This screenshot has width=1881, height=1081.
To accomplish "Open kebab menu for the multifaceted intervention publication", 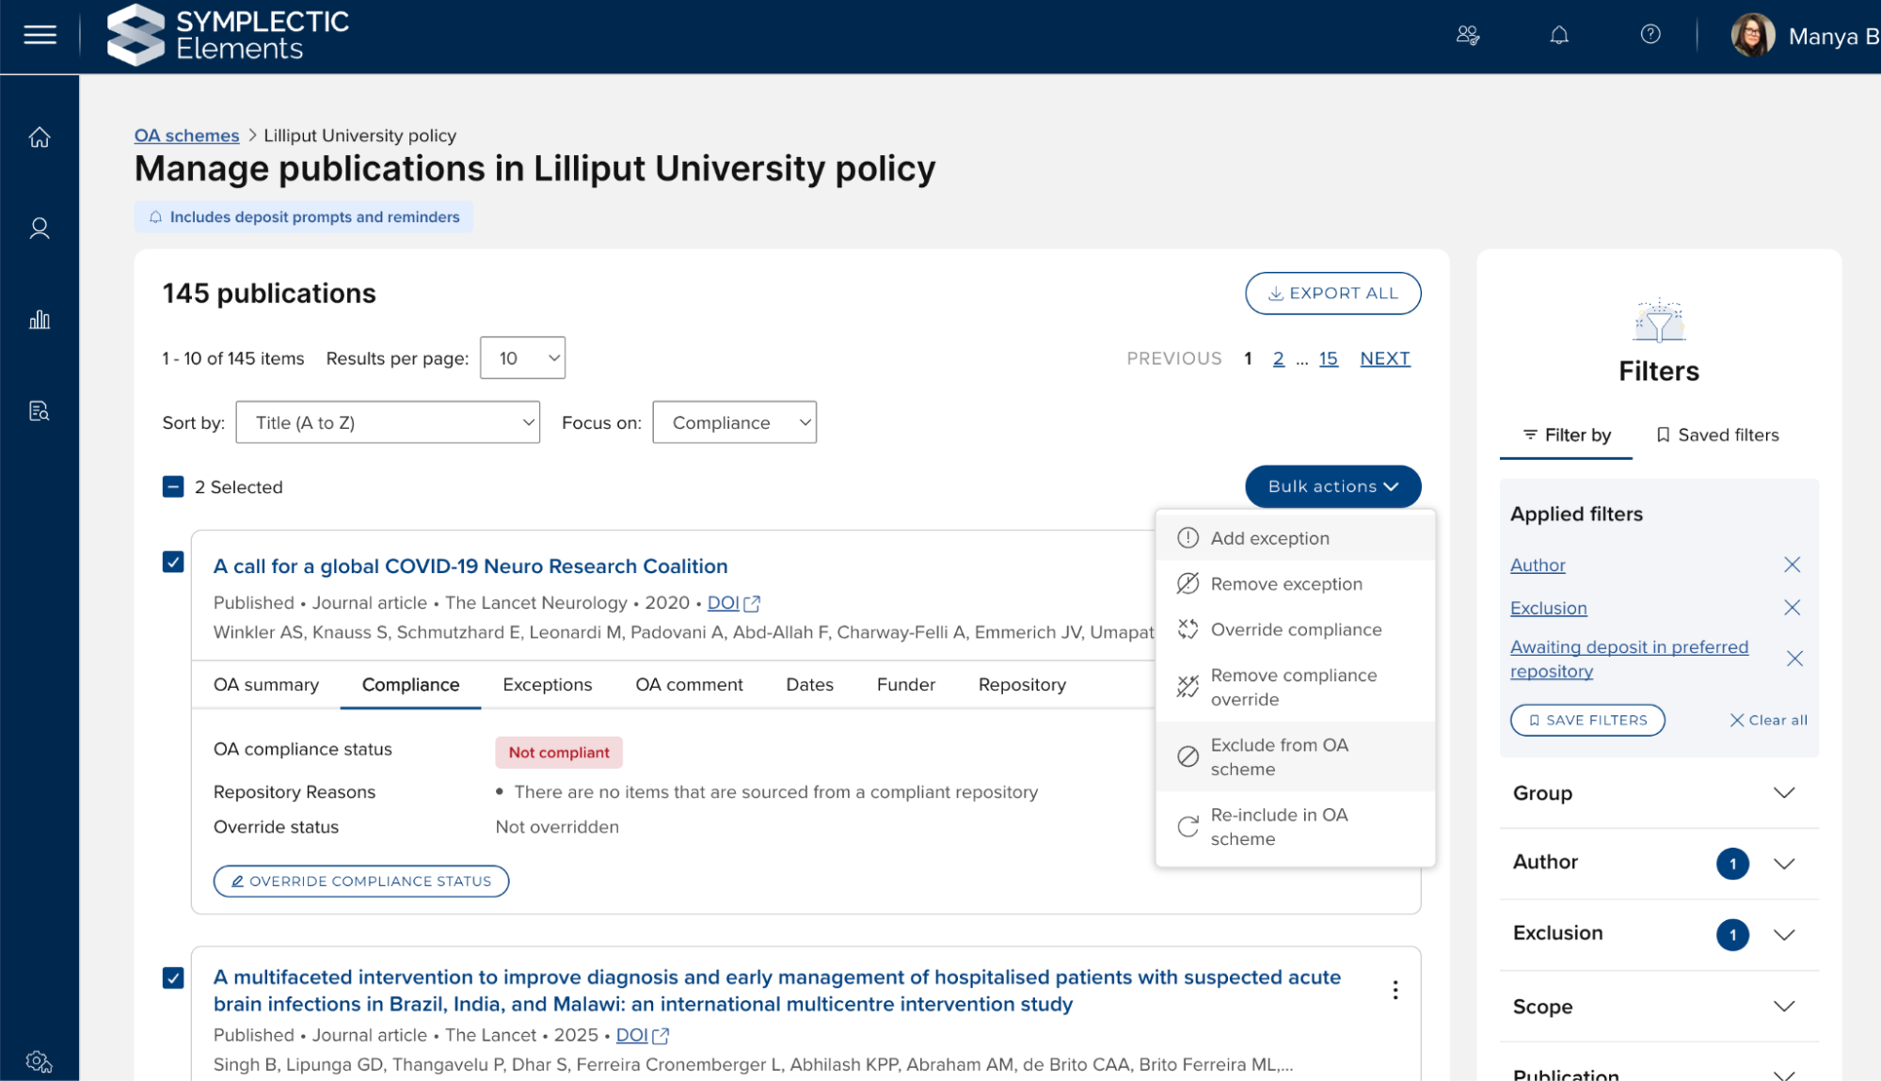I will point(1395,990).
